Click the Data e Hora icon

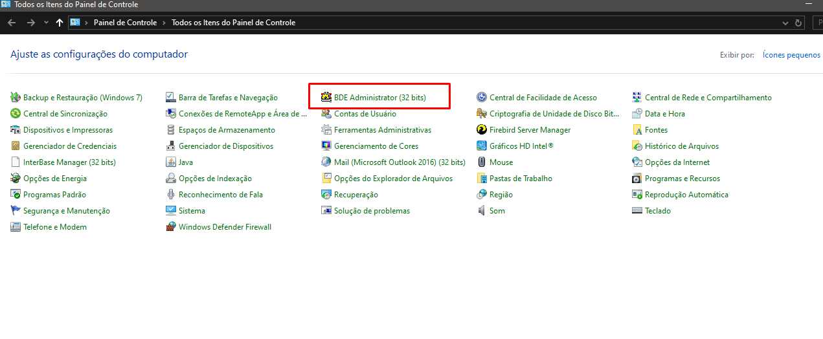637,114
